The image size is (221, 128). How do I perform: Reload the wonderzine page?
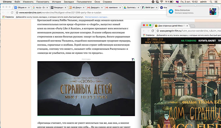click(x=12, y=12)
